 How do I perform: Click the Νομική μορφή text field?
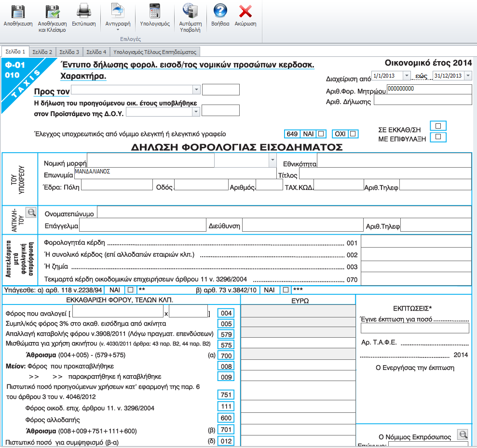click(150, 160)
